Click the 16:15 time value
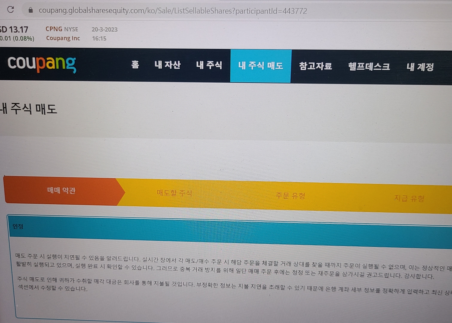Screen dimensions: 452x323 pyautogui.click(x=99, y=38)
